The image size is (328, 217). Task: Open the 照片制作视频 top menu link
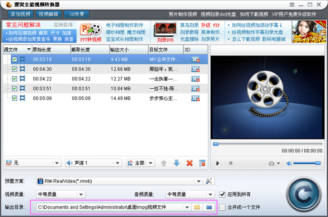tap(183, 14)
